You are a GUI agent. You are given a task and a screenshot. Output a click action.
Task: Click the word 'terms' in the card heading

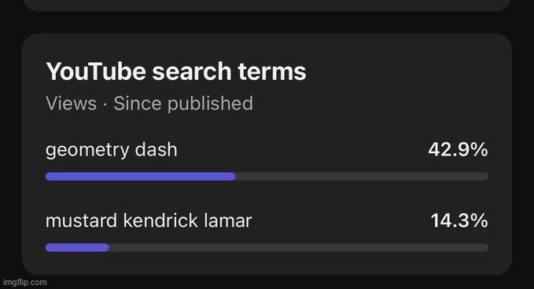(272, 71)
